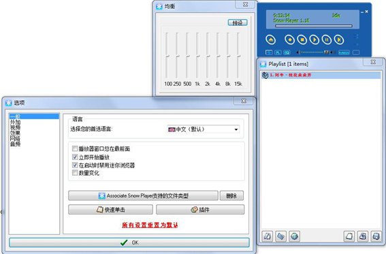This screenshot has height=254, width=386.
Task: Click add-file icon at Playlist bottom left
Action: (x=267, y=236)
